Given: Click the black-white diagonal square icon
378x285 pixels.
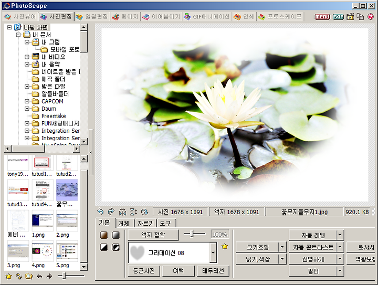Looking at the screenshot, I should pyautogui.click(x=104, y=247).
